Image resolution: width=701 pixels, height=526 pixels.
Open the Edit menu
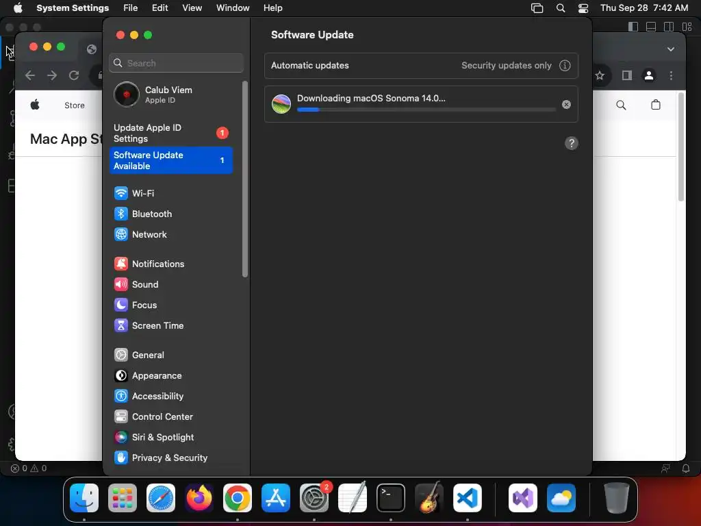pyautogui.click(x=160, y=8)
